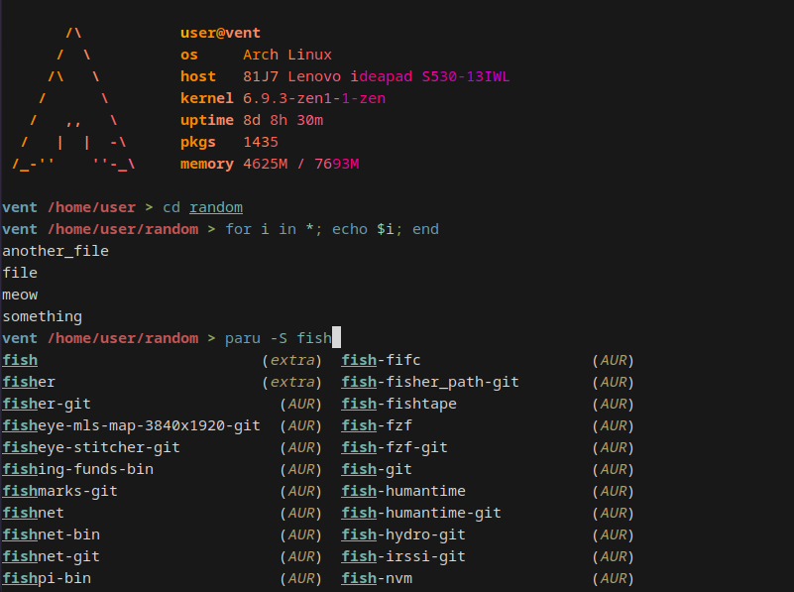Click the 'kernel' label in fetch output

[207, 98]
